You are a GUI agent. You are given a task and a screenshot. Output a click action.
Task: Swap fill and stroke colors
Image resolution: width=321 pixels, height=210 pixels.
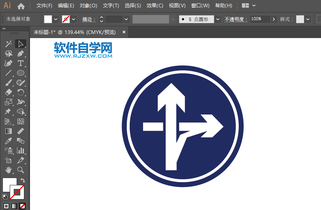[x=23, y=180]
